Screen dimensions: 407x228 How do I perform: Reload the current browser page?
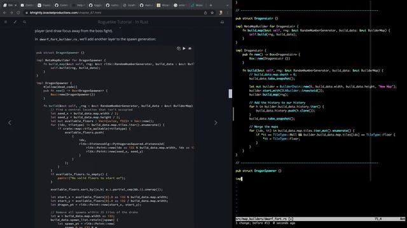[x=18, y=13]
